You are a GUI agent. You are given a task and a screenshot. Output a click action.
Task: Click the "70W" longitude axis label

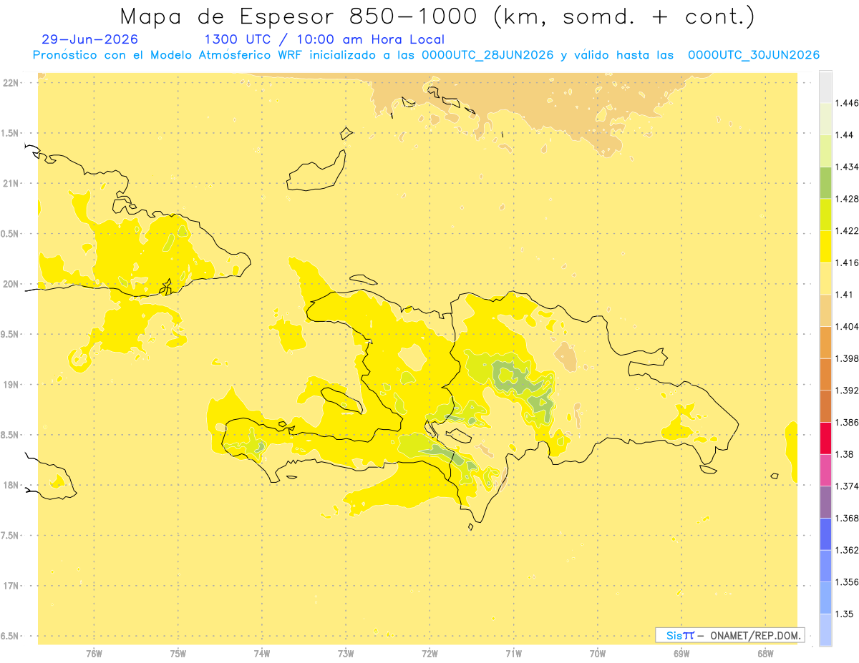pos(598,653)
